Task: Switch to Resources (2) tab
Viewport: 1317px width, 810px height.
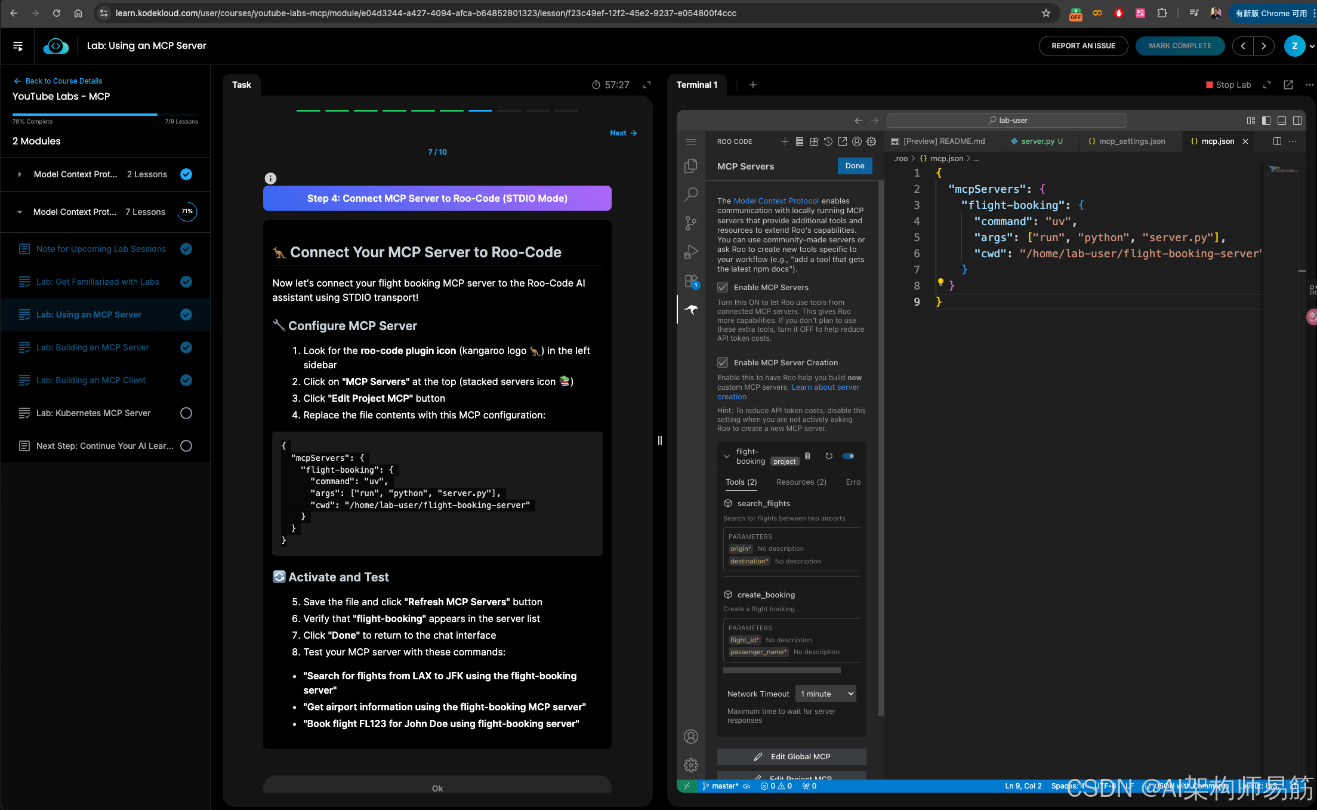Action: click(801, 482)
